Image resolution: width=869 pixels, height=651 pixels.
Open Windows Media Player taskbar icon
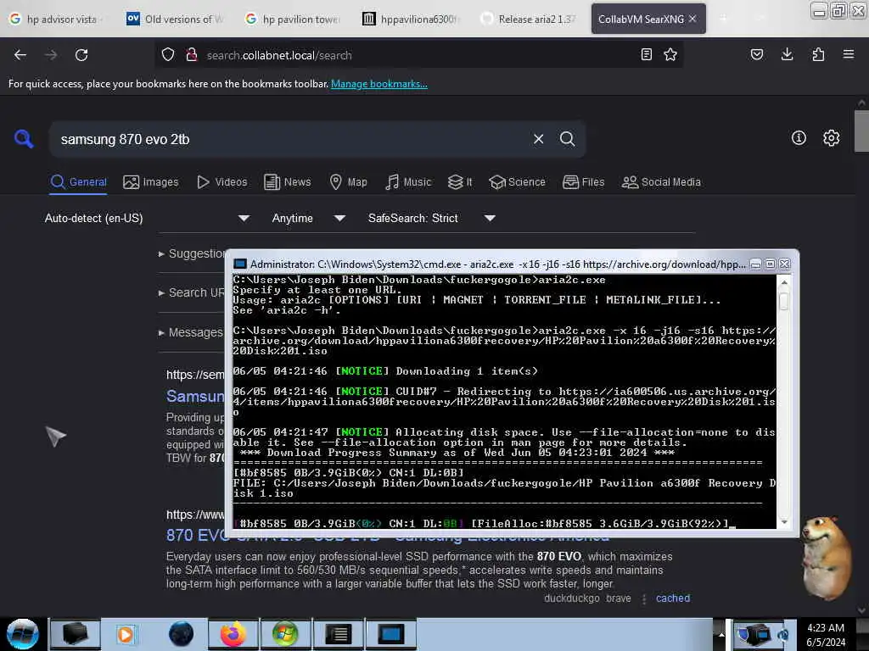(126, 634)
